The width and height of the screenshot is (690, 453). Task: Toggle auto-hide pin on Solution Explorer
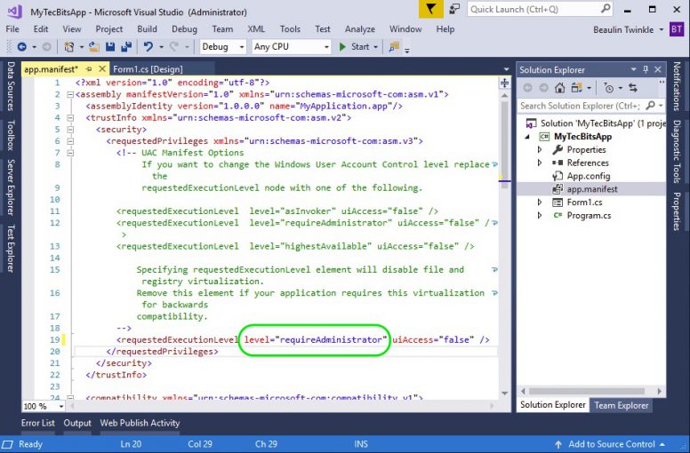tap(646, 69)
